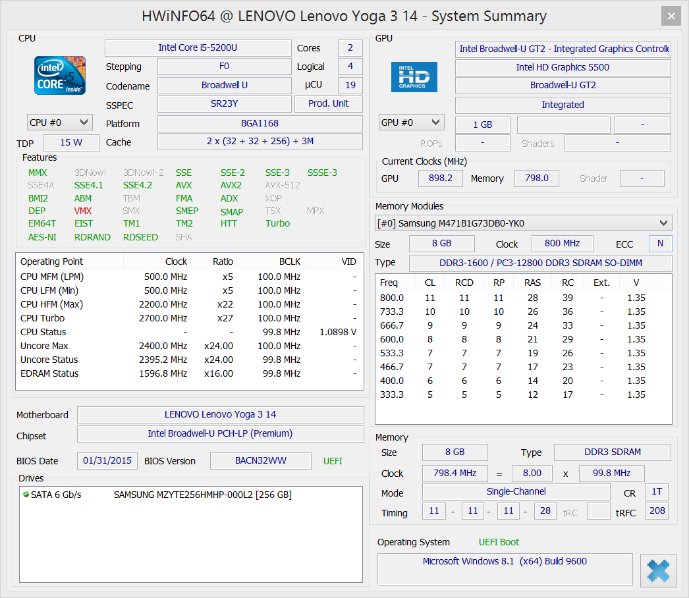Click the RAS column header
The width and height of the screenshot is (689, 598).
533,283
